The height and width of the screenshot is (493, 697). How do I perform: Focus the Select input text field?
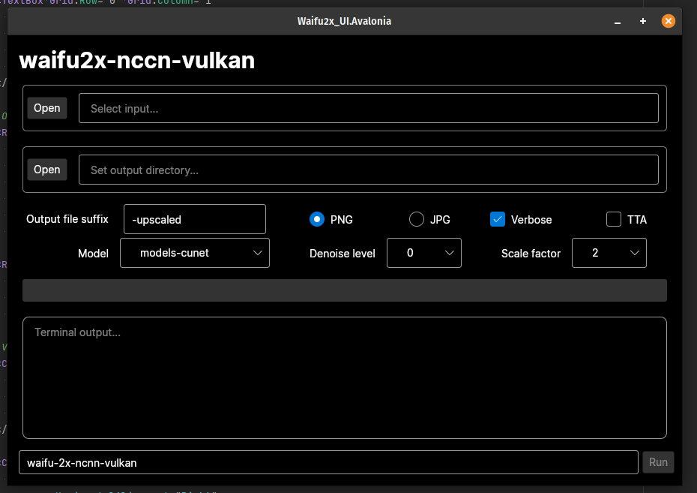(369, 108)
